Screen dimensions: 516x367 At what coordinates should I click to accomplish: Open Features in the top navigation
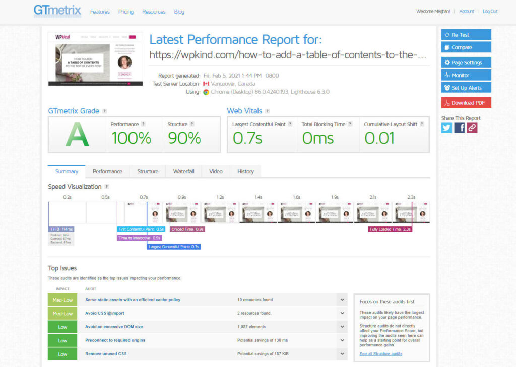coord(100,12)
